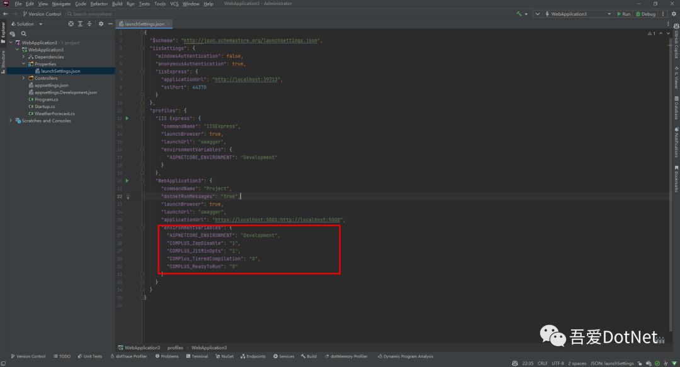Toggle the read-only lock in status bar

point(640,363)
